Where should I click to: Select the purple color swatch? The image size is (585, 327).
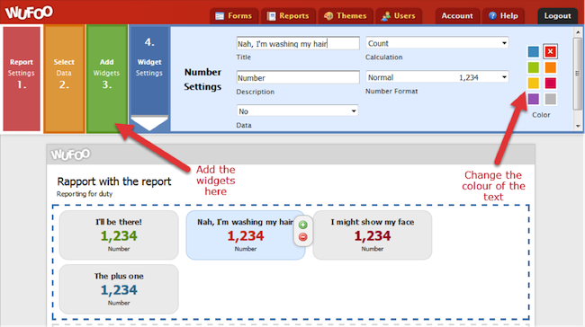click(x=534, y=99)
